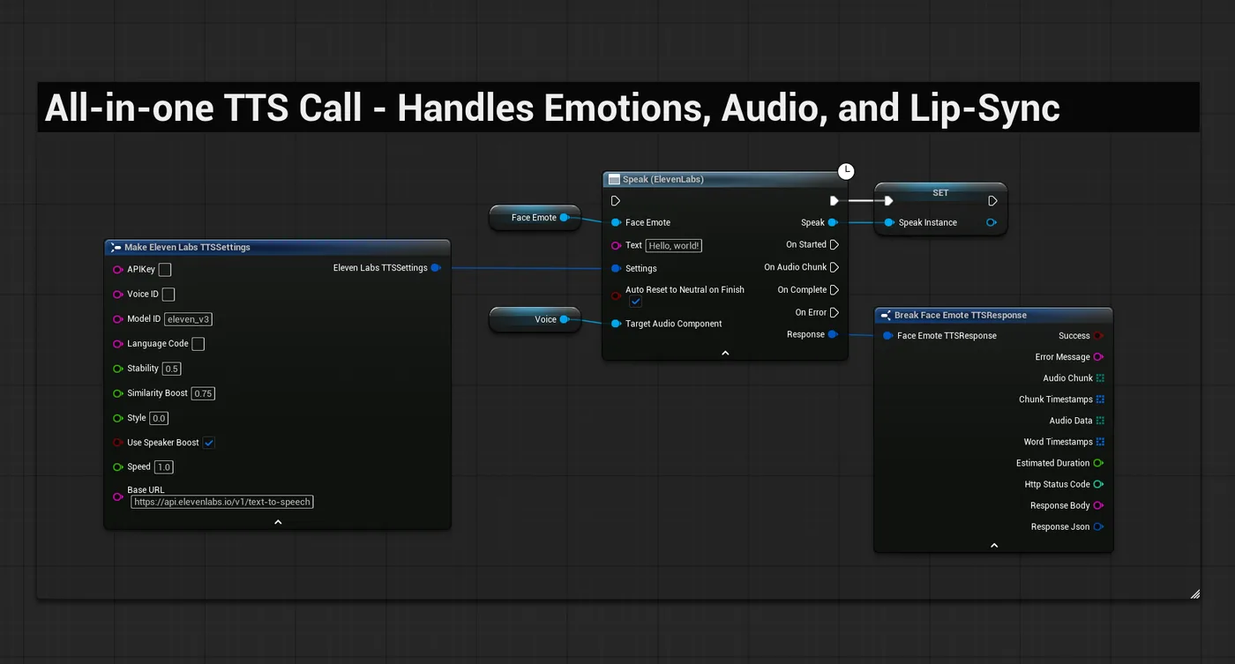Click the Settings input pin on Speak node
This screenshot has height=664, width=1235.
616,268
